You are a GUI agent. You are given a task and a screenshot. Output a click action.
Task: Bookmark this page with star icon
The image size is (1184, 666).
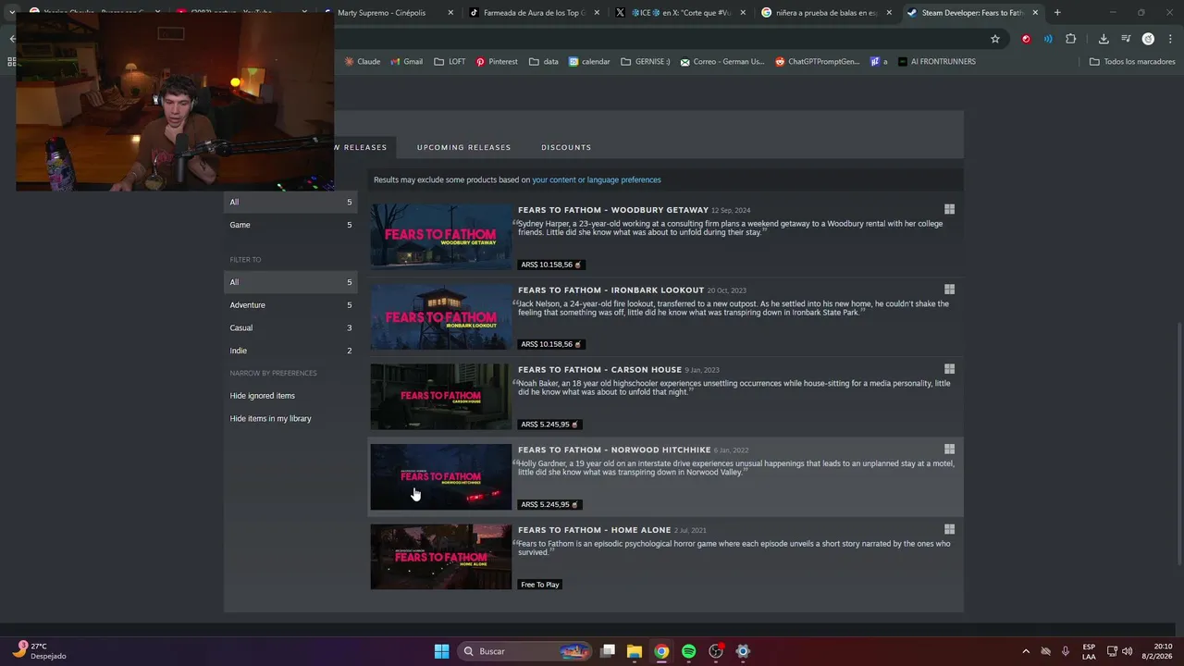tap(995, 39)
